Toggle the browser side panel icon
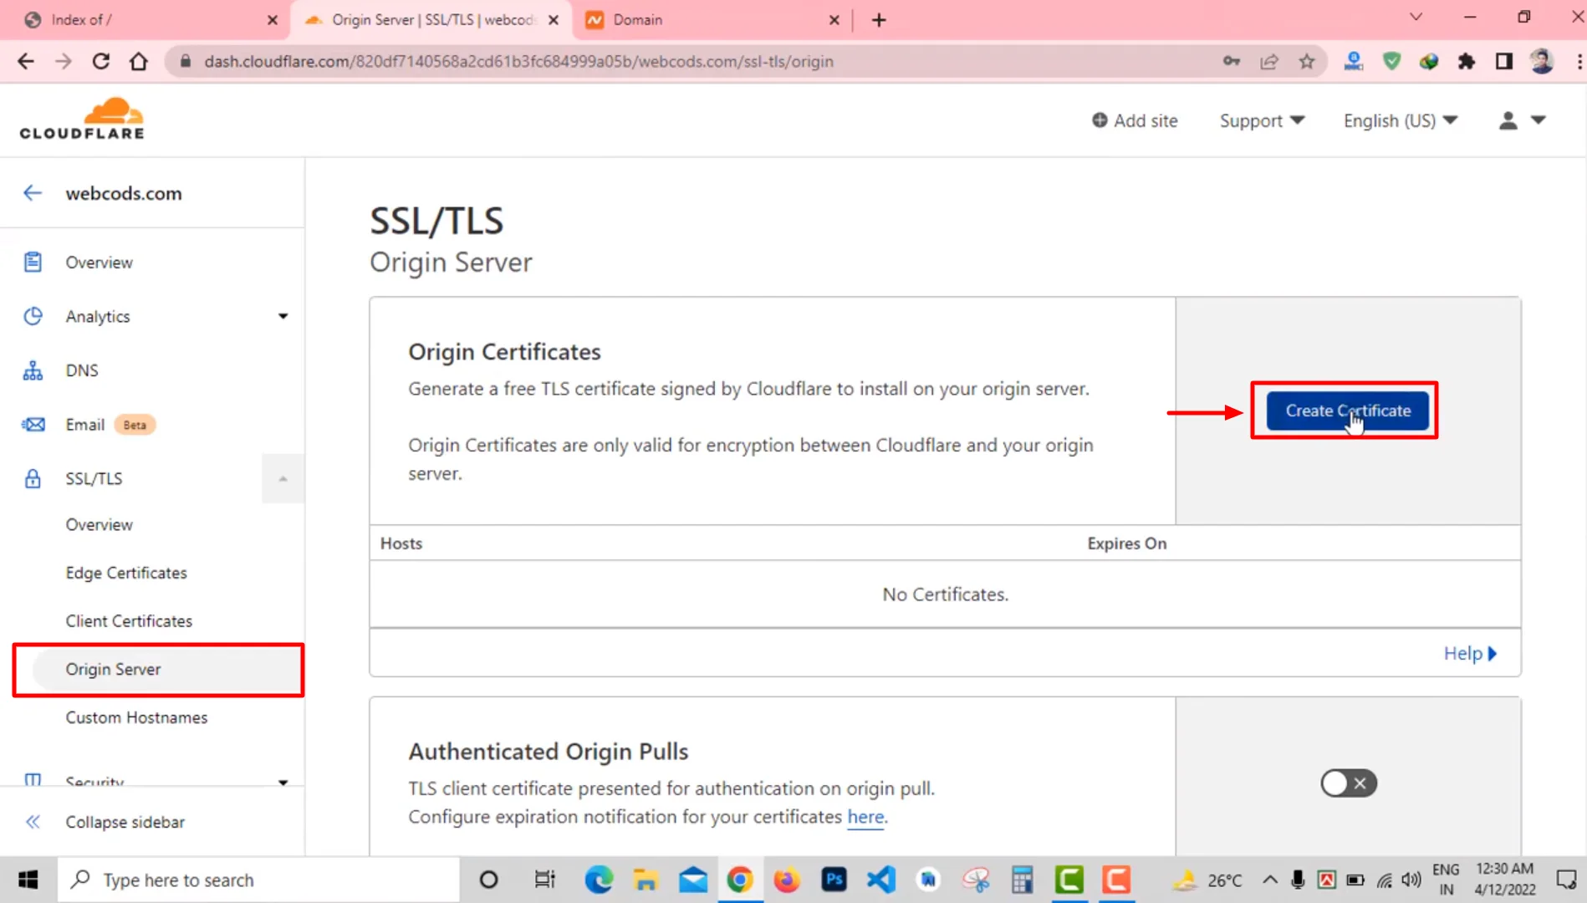 (x=1504, y=61)
